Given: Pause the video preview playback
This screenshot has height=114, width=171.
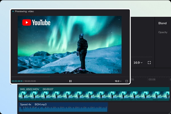Looking at the screenshot, I should [70, 81].
